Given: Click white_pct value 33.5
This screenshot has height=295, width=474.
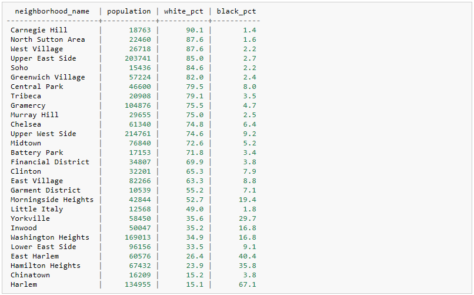Looking at the screenshot, I should coord(195,247).
